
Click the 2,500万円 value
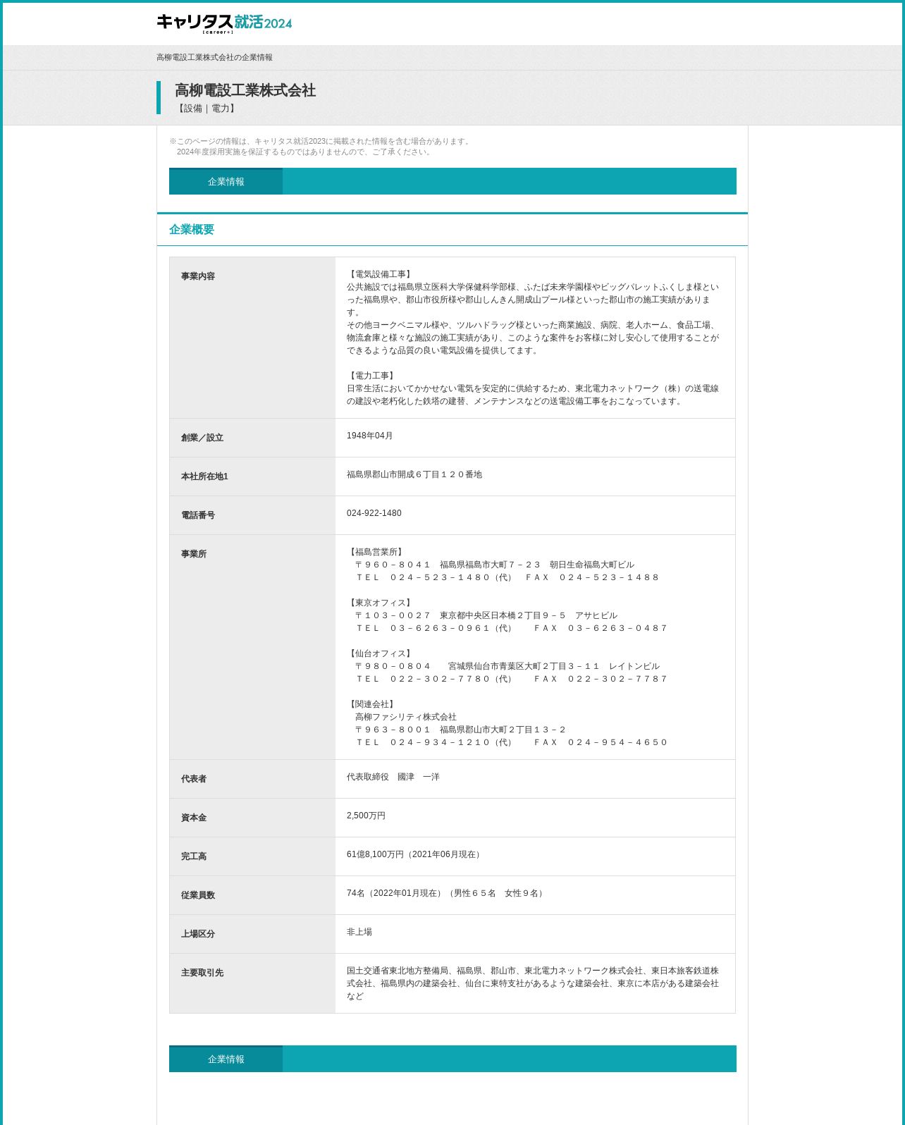pos(367,816)
